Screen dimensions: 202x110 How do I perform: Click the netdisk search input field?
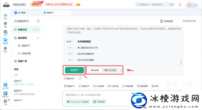(151, 5)
